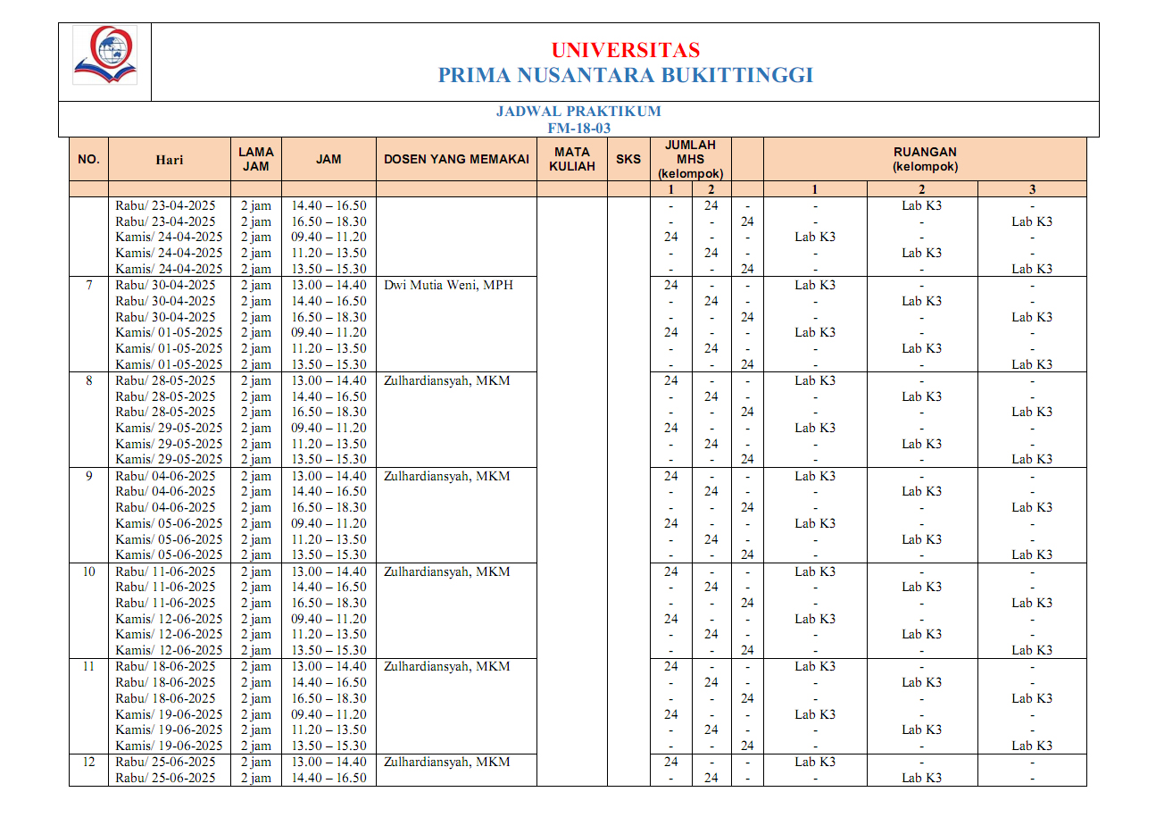1156x817 pixels.
Task: Click "24" in the Rabu 18-06-2025 13.00 row
Action: (671, 666)
